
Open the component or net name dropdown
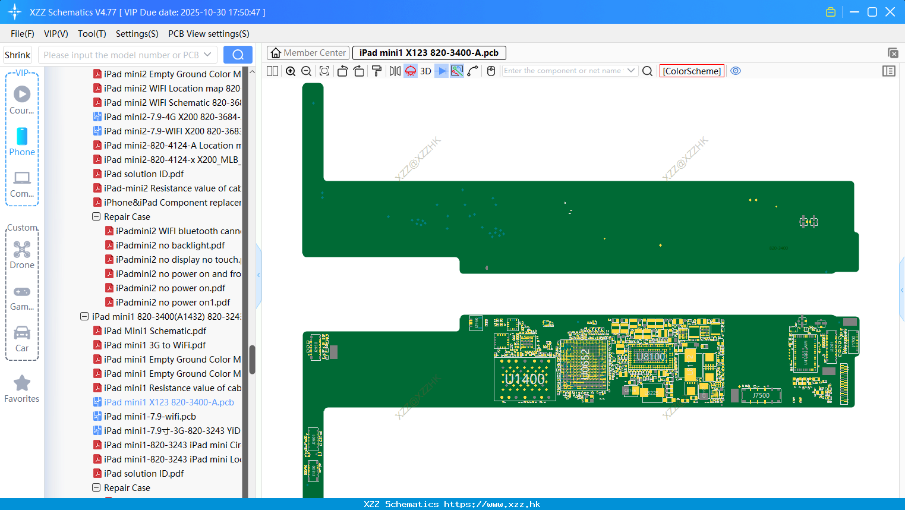(x=631, y=71)
